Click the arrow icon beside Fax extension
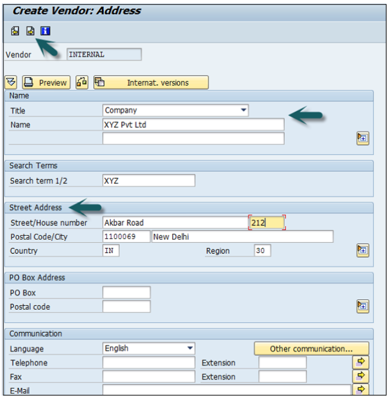This screenshot has height=399, width=390. 361,376
